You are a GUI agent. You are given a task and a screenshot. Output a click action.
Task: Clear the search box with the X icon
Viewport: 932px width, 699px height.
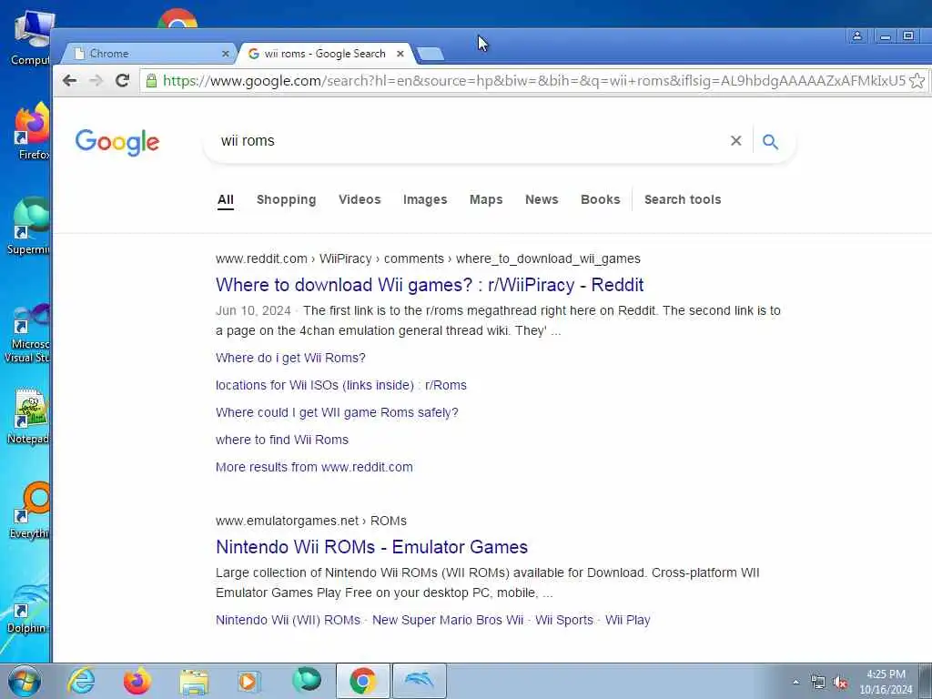click(x=735, y=141)
